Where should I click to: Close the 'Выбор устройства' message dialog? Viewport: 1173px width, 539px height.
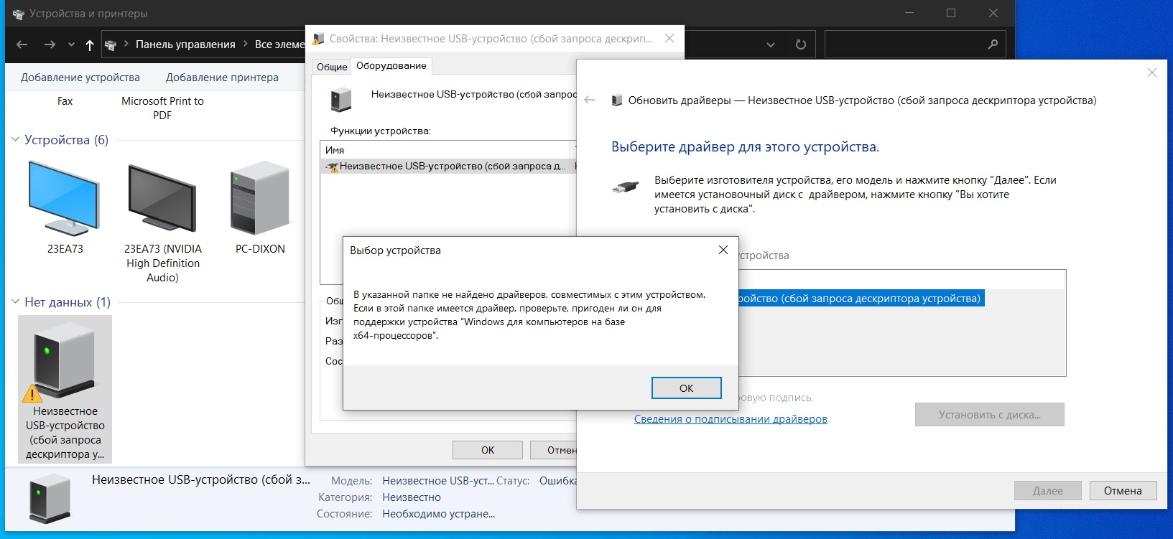(723, 250)
